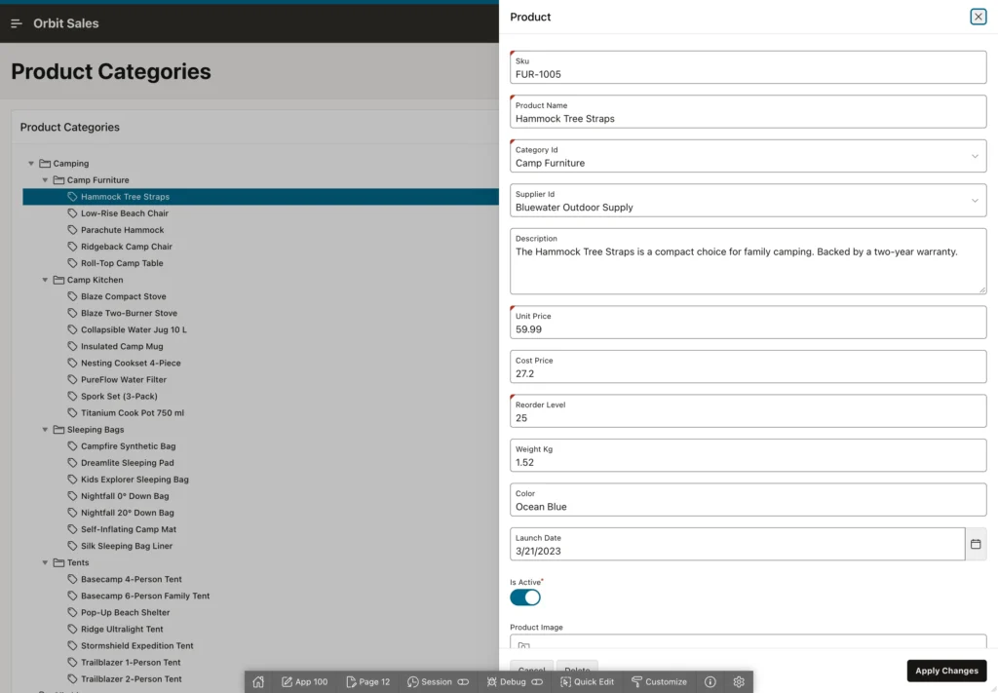Image resolution: width=998 pixels, height=693 pixels.
Task: Select Insulated Camp Mug item
Action: point(122,346)
